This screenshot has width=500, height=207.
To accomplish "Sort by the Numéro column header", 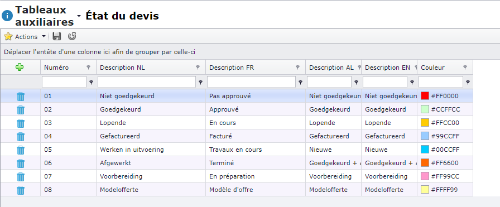I will tap(56, 68).
